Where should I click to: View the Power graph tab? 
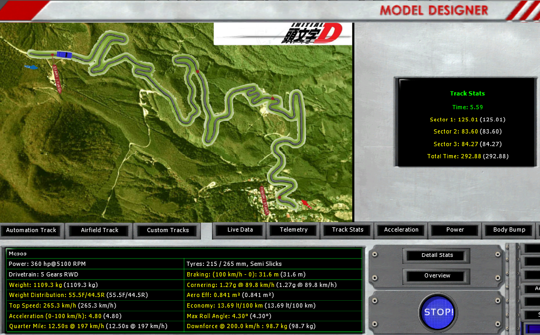coord(455,230)
